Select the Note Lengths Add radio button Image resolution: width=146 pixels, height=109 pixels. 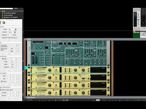coord(2,76)
